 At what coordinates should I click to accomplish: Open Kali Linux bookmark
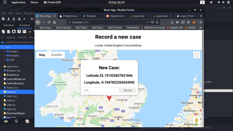pos(44,27)
